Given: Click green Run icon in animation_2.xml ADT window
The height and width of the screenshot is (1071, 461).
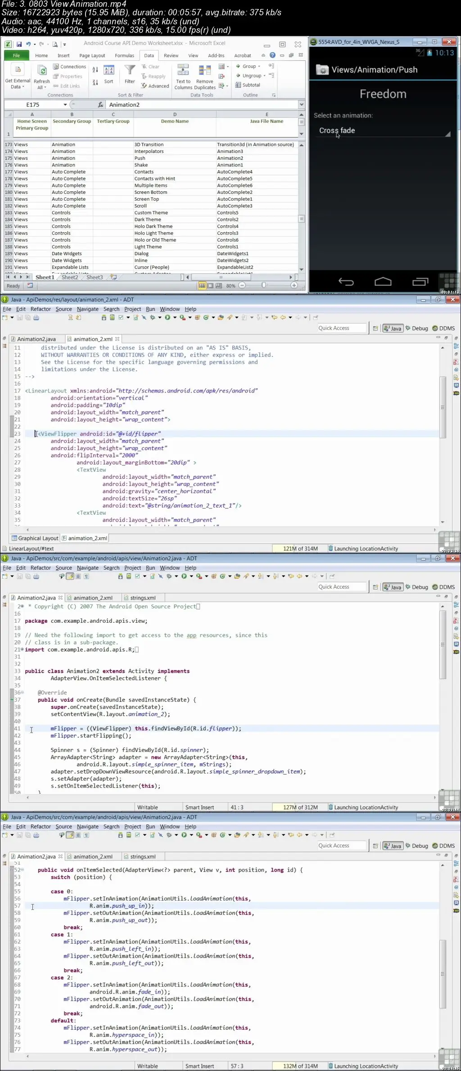Looking at the screenshot, I should tap(167, 318).
